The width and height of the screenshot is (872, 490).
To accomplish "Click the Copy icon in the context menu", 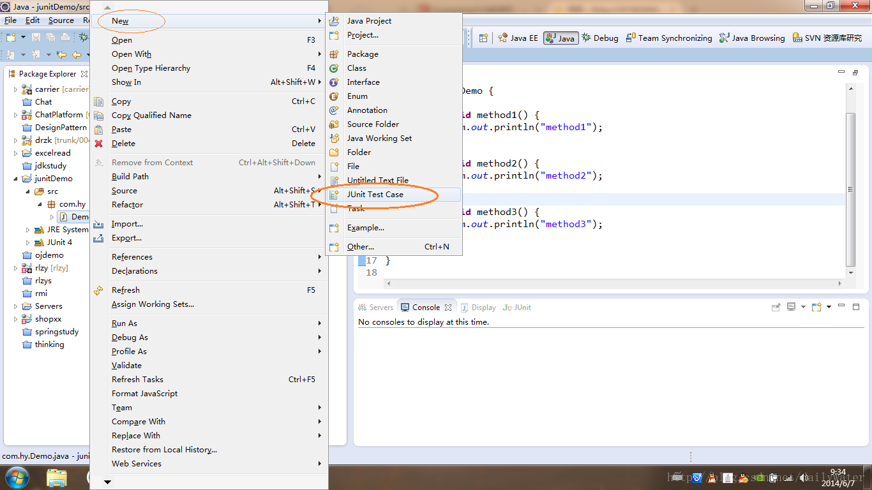I will [x=99, y=101].
